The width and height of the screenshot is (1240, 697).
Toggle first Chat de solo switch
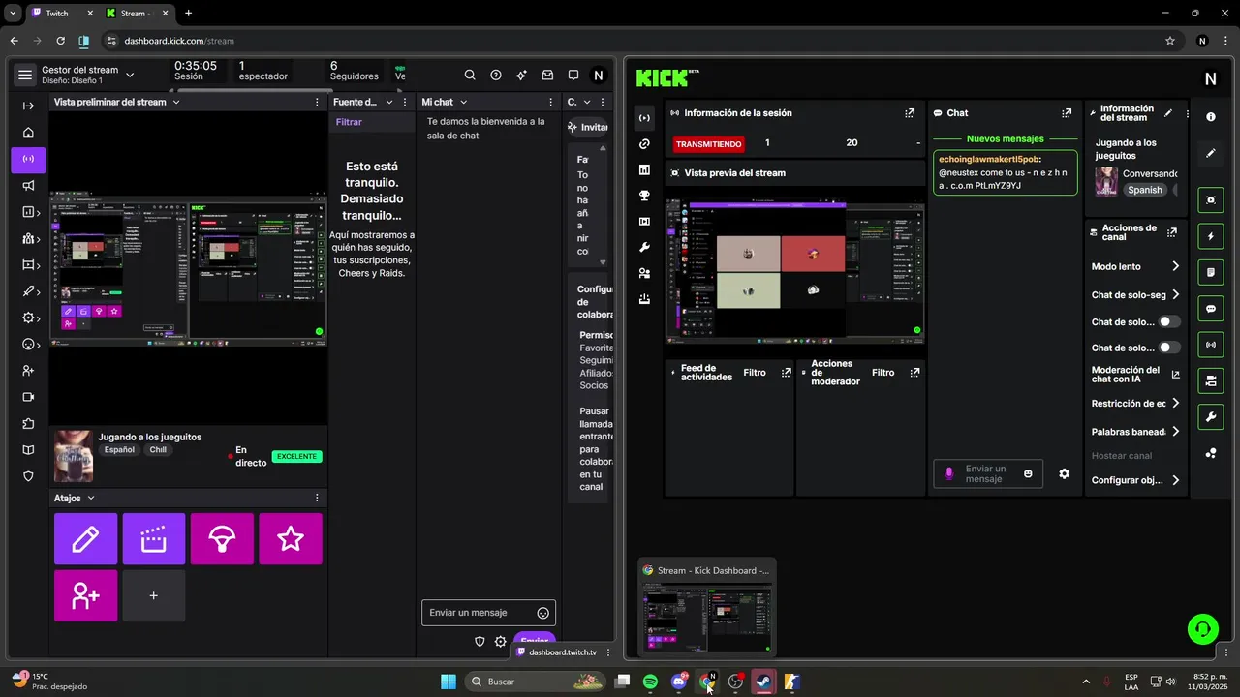click(x=1169, y=321)
